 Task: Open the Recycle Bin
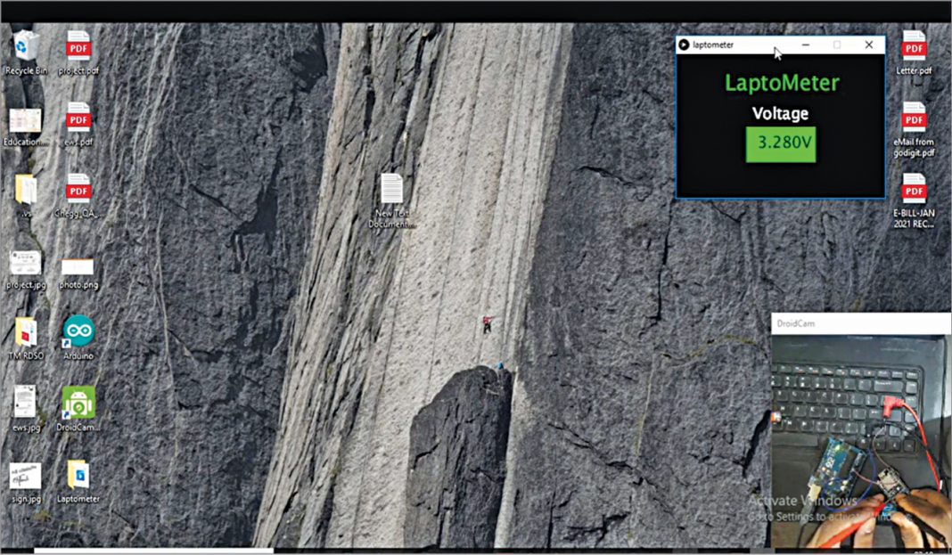25,45
